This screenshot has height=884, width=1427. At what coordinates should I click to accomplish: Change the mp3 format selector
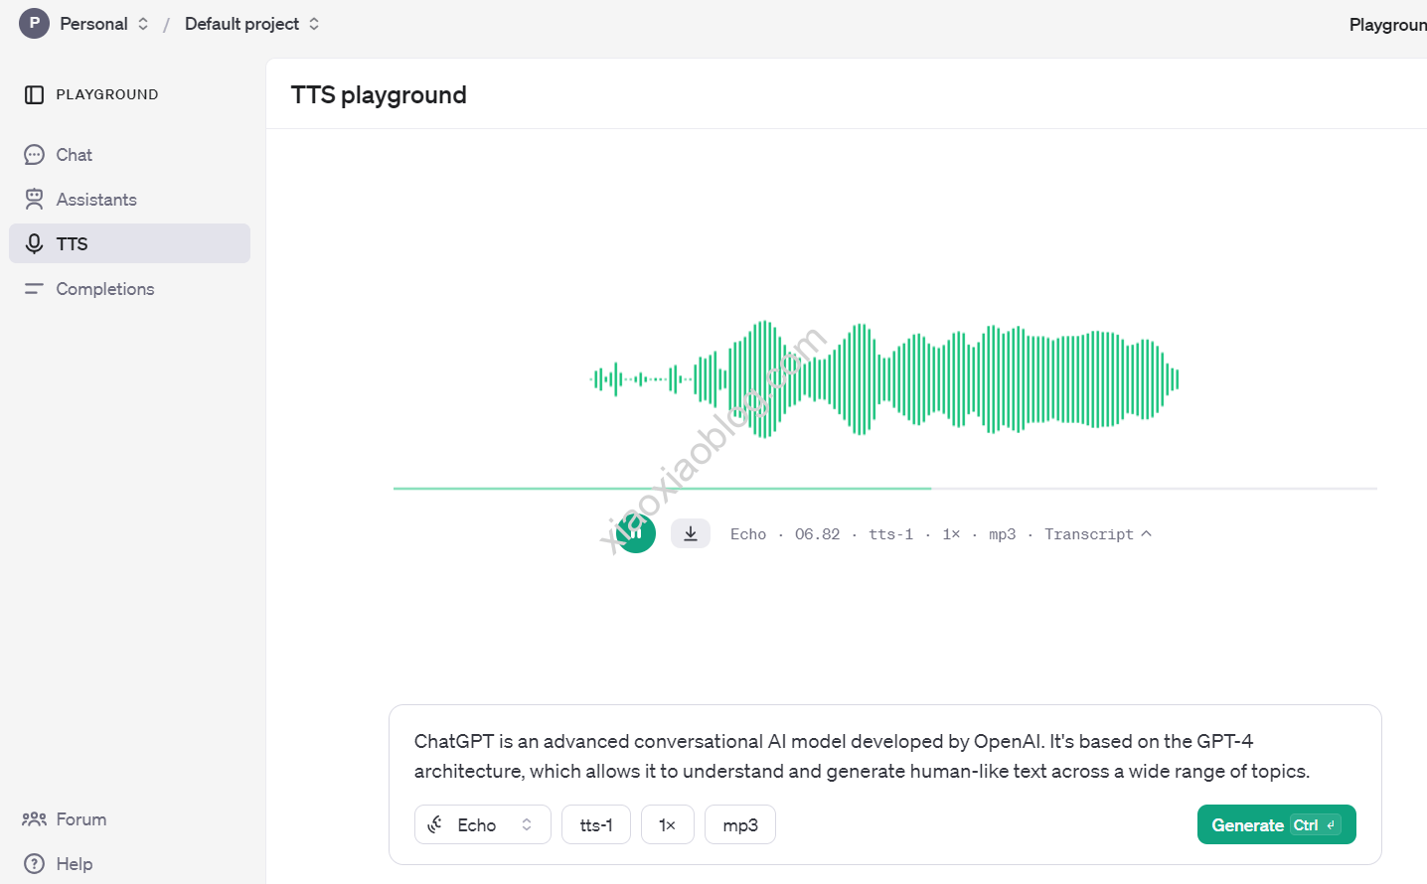tap(740, 824)
